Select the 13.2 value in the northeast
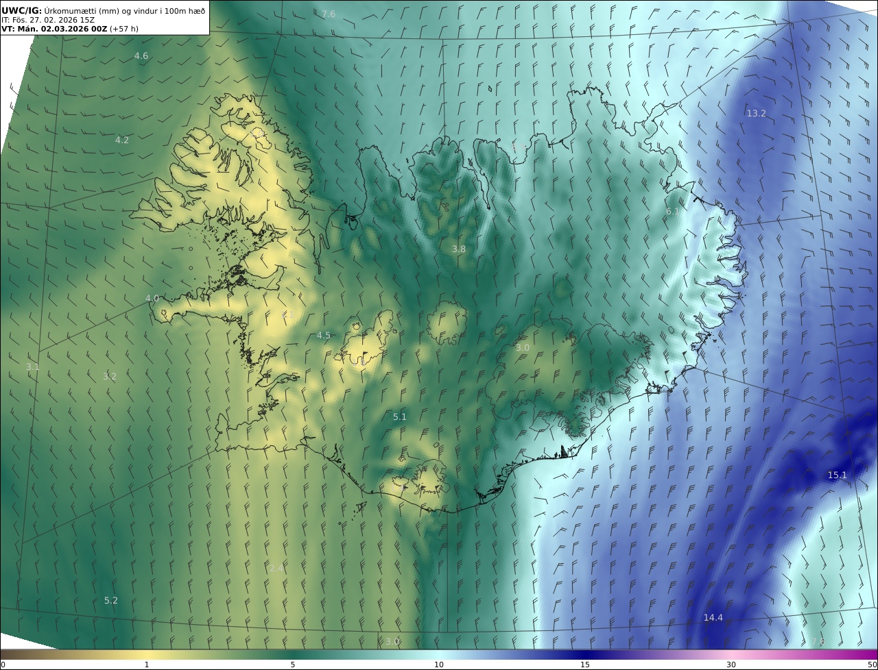878x670 pixels. 756,113
